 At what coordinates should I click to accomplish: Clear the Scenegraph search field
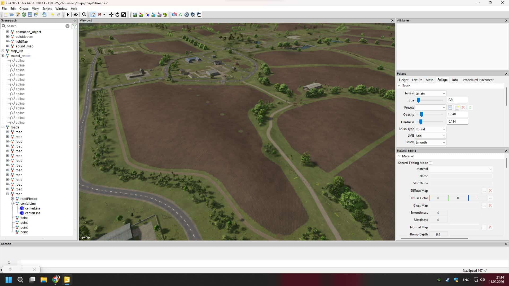click(68, 26)
